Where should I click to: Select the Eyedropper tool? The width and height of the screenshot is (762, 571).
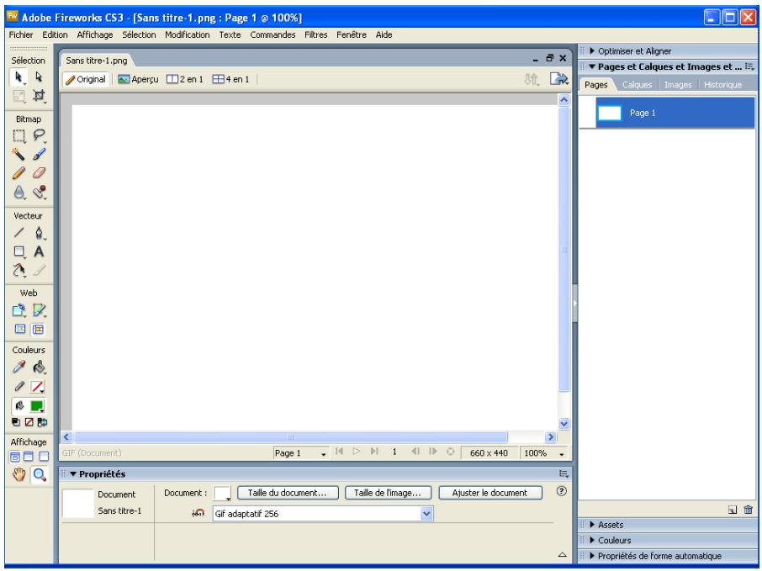(x=19, y=367)
